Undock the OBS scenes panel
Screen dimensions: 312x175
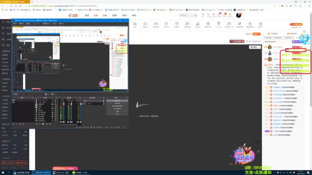click(33, 98)
